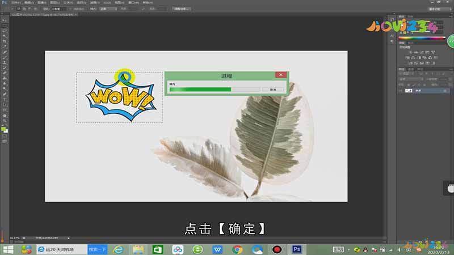
Task: Click the background color swatch
Action: [6, 131]
